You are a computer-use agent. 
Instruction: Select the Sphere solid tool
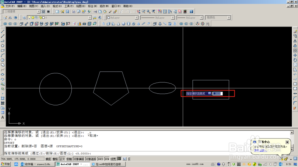tap(124, 24)
